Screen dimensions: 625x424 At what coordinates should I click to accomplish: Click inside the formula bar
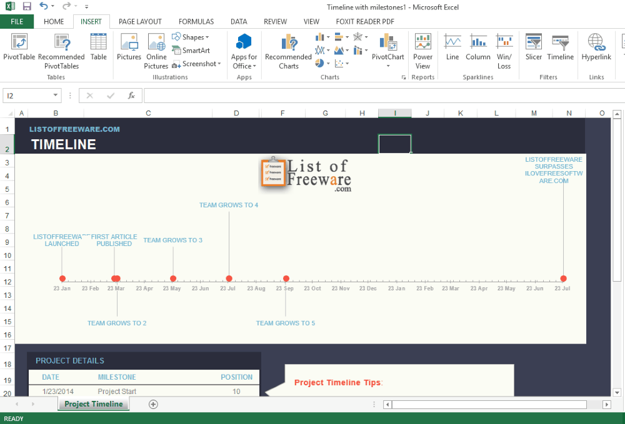click(384, 96)
